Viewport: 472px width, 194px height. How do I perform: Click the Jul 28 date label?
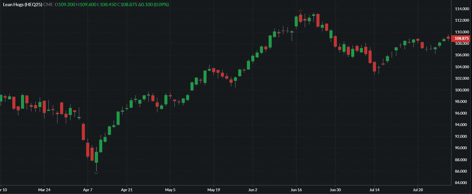click(418, 190)
